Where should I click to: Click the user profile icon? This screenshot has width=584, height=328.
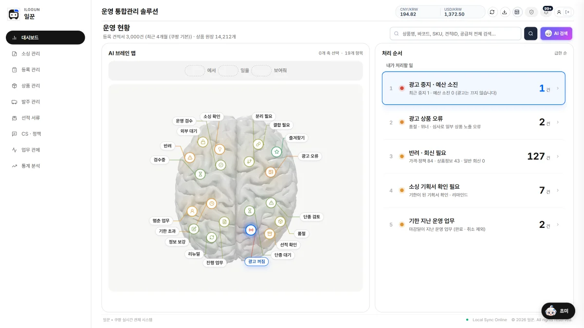coord(559,12)
